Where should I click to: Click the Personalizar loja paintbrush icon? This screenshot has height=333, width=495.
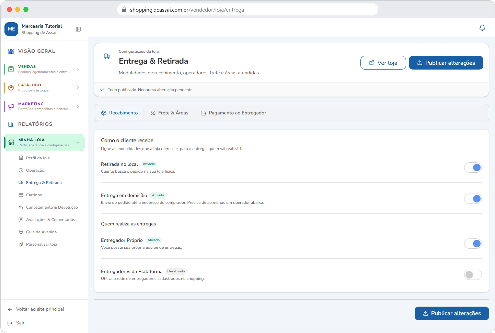[21, 244]
